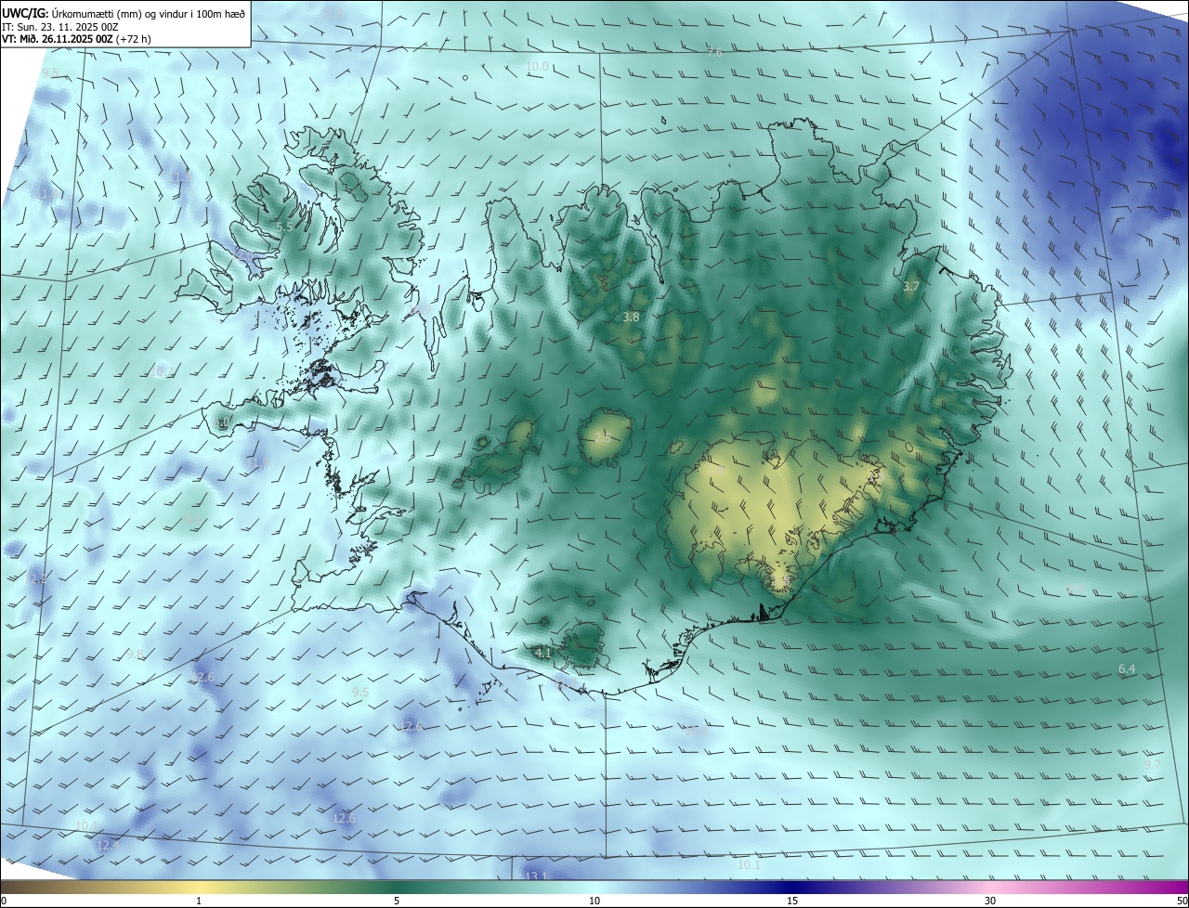Screen dimensions: 1189x908
Task: Click the 7.6 value label on the map
Action: click(x=714, y=54)
